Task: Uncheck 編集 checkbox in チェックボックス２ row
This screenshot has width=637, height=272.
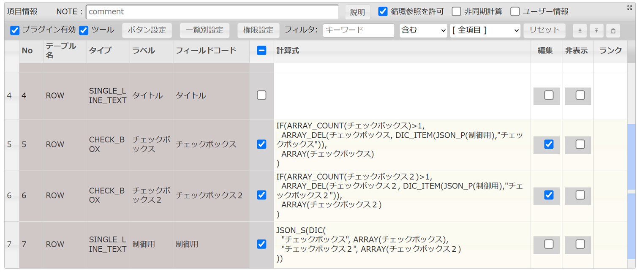Action: click(549, 195)
